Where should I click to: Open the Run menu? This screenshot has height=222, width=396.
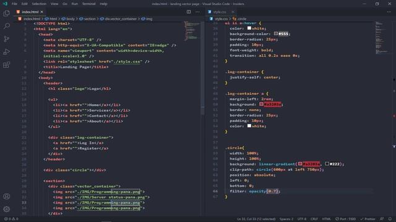click(75, 4)
